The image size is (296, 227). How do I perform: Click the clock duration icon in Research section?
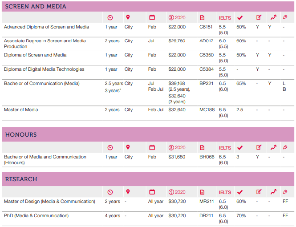[x=110, y=192]
